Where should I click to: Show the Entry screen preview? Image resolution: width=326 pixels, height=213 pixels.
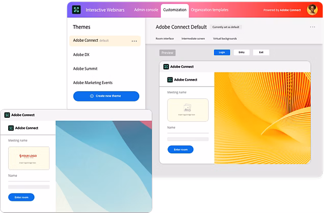click(241, 52)
